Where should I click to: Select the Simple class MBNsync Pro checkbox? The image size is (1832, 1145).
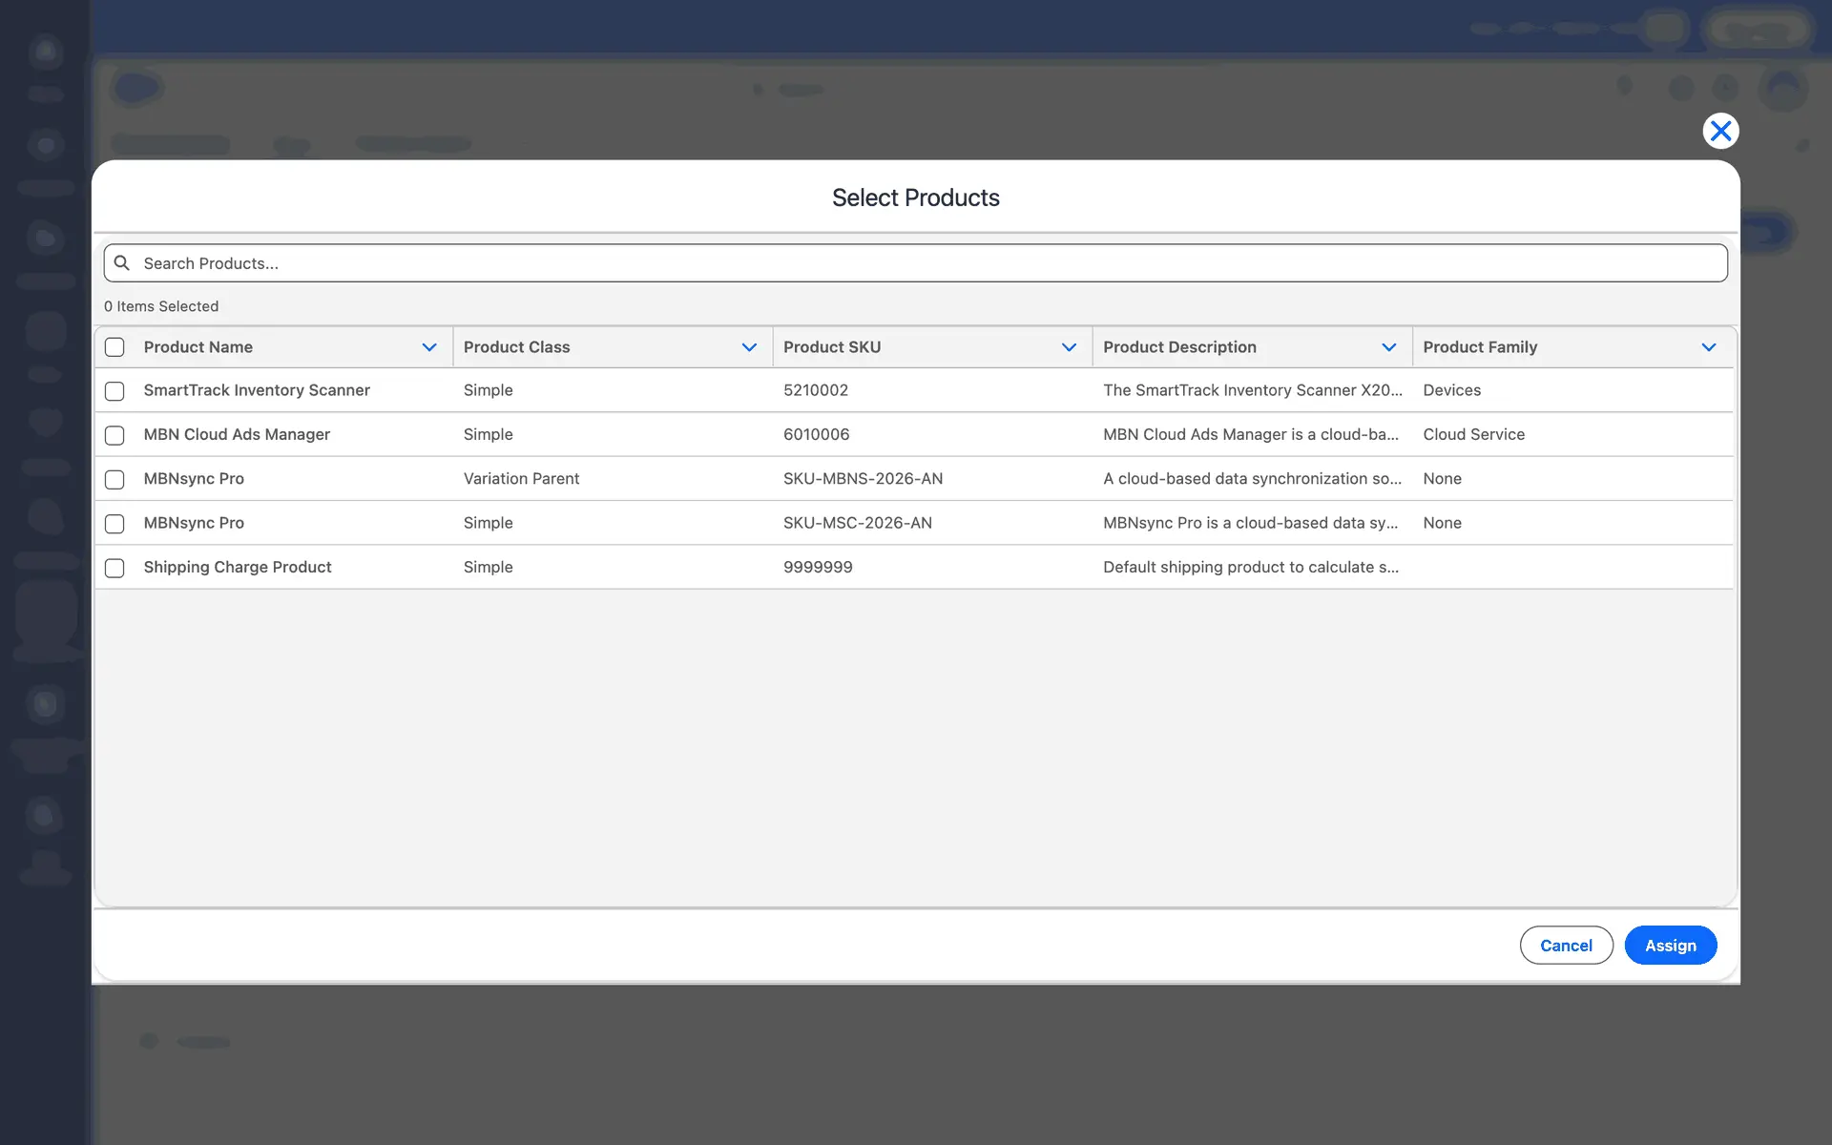point(114,524)
